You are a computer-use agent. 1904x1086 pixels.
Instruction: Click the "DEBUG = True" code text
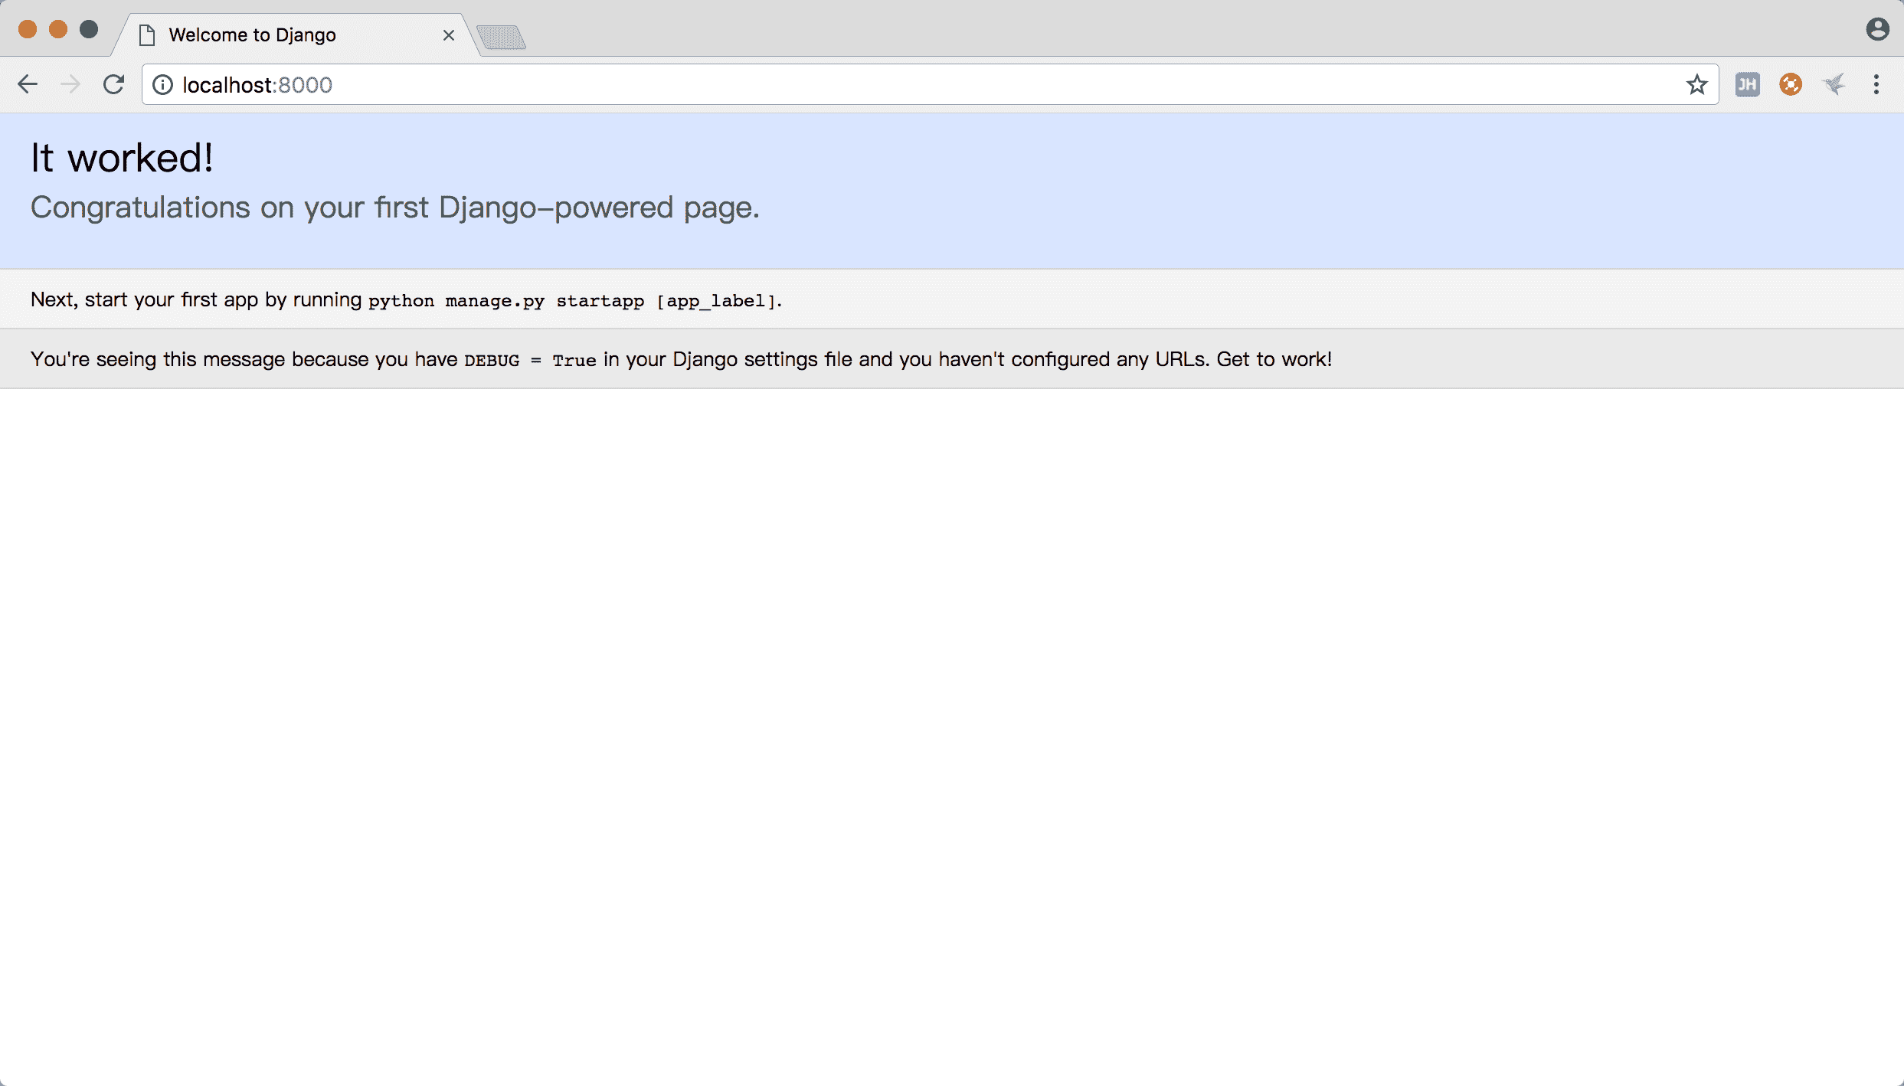[x=530, y=360]
